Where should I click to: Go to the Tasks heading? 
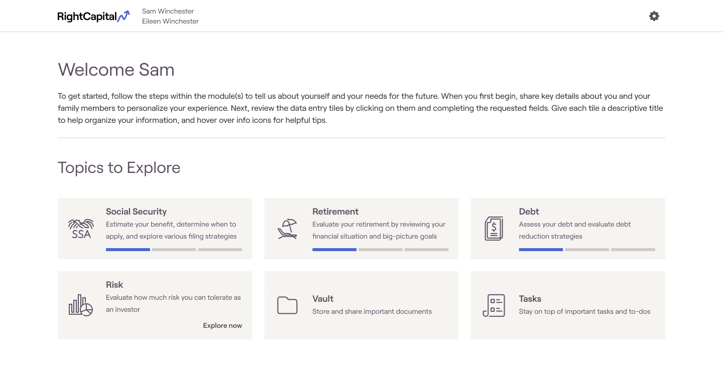click(530, 299)
